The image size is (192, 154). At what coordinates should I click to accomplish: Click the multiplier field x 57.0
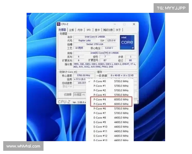coord(80,79)
